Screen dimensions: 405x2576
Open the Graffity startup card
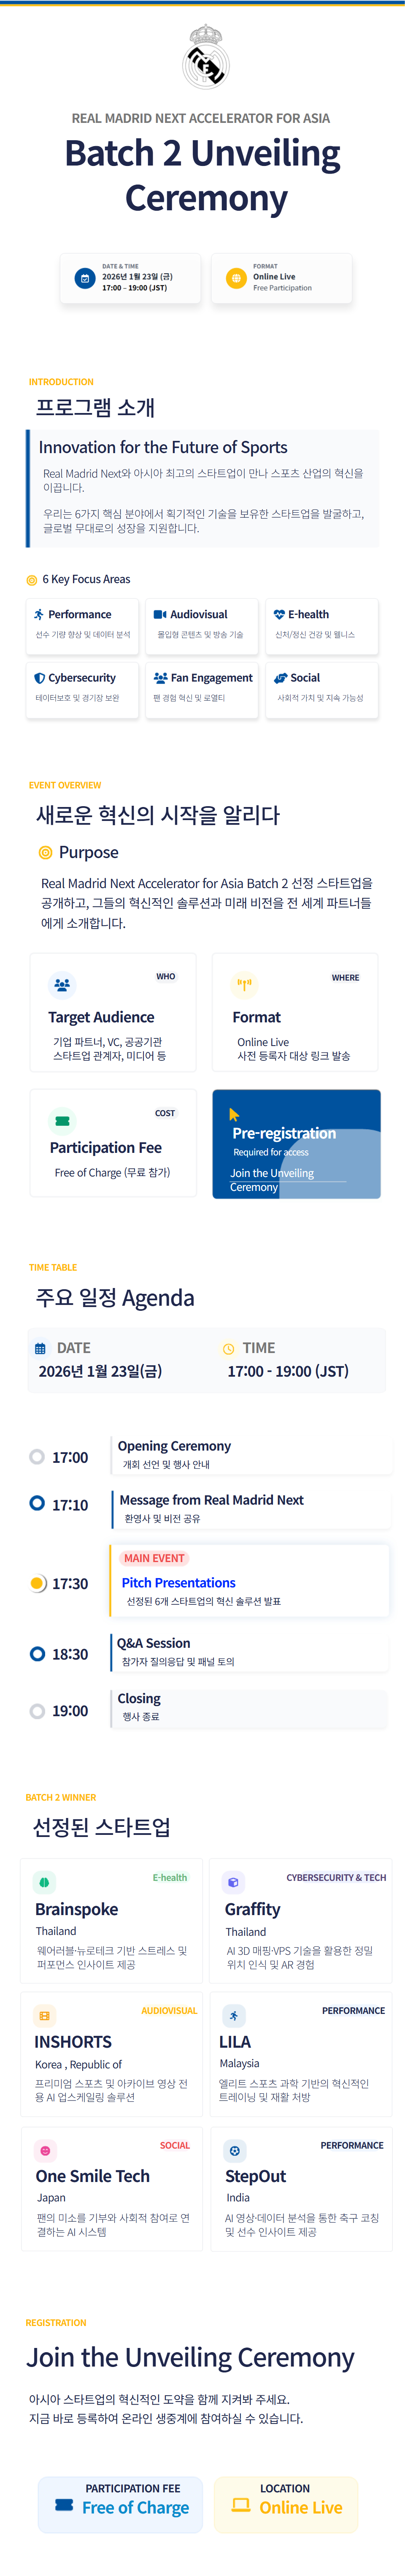300,1920
